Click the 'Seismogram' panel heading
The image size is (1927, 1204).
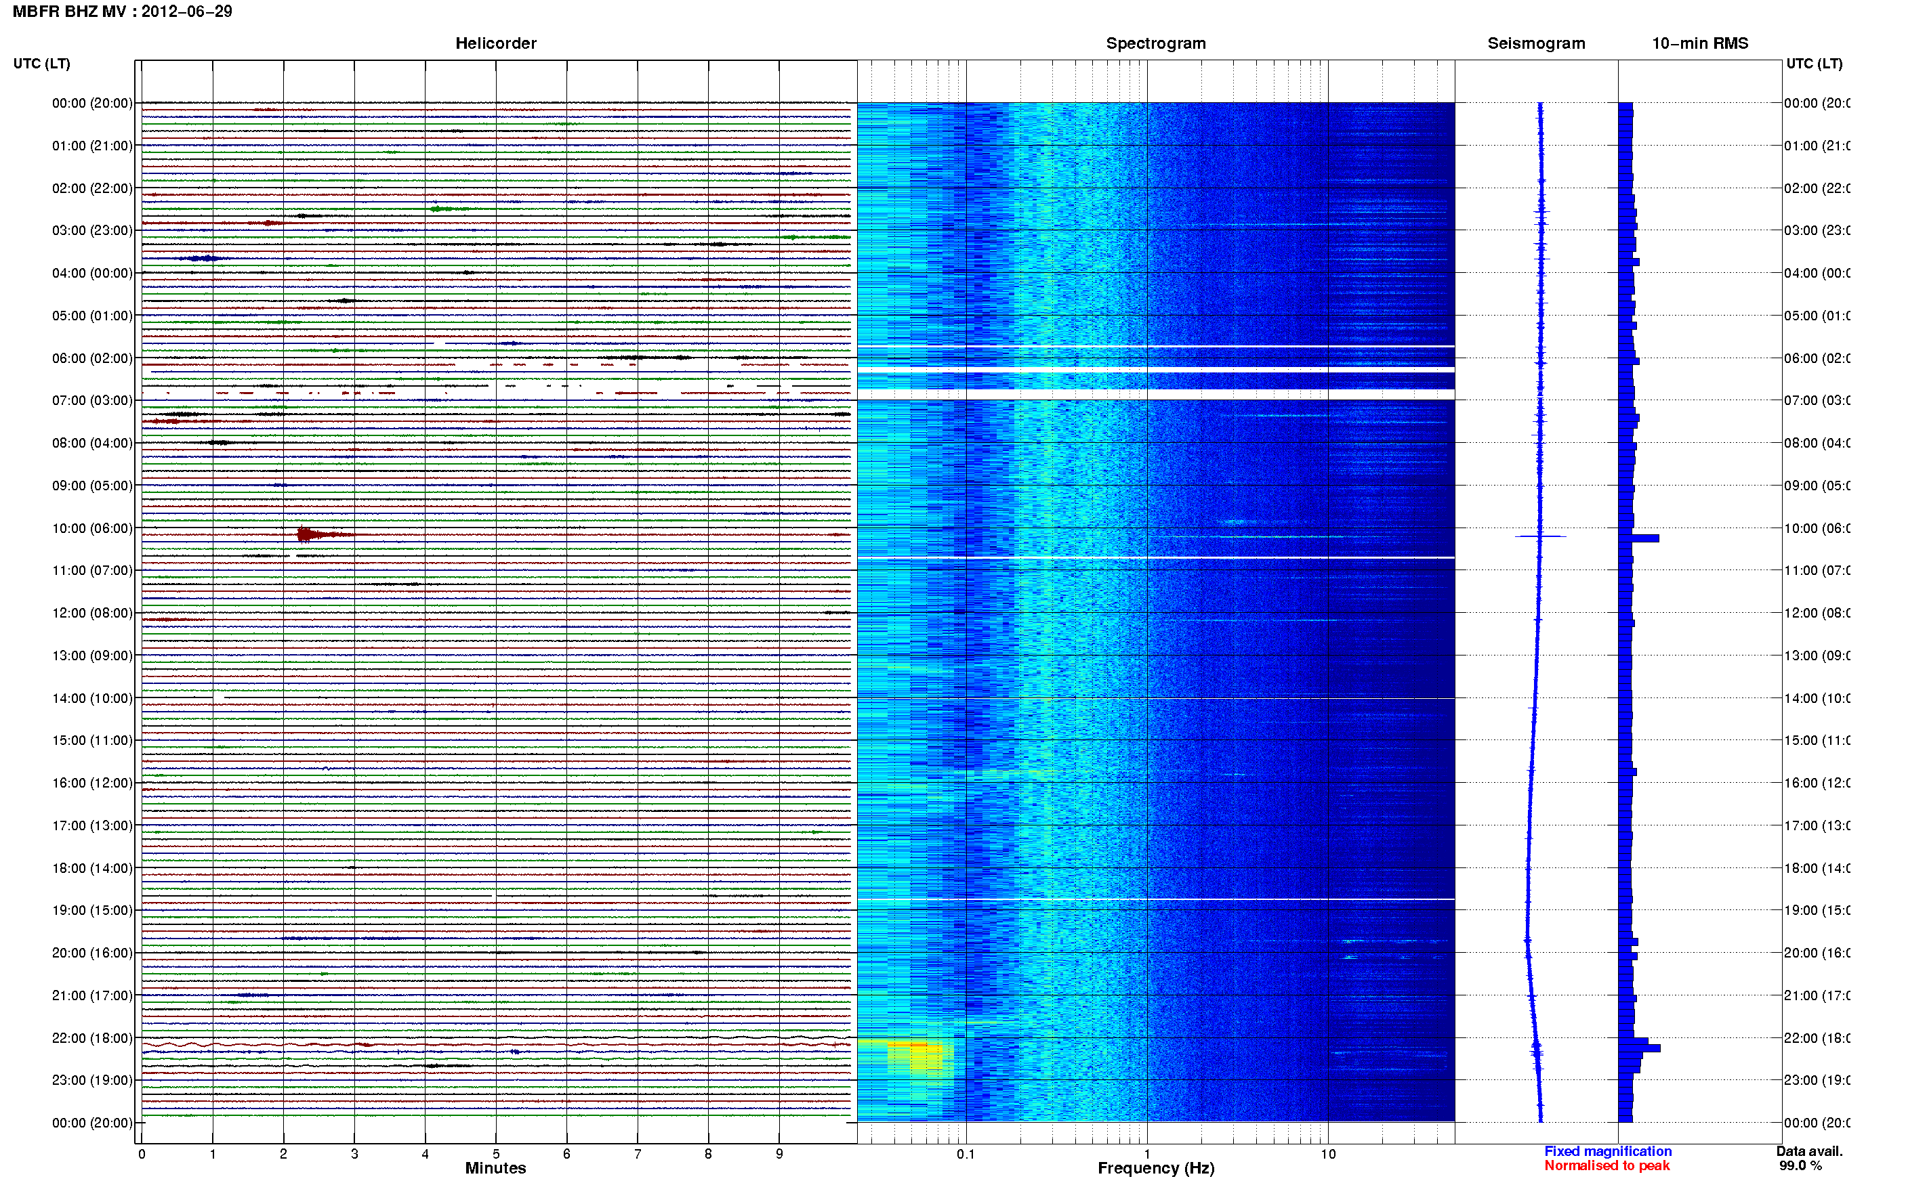1536,43
